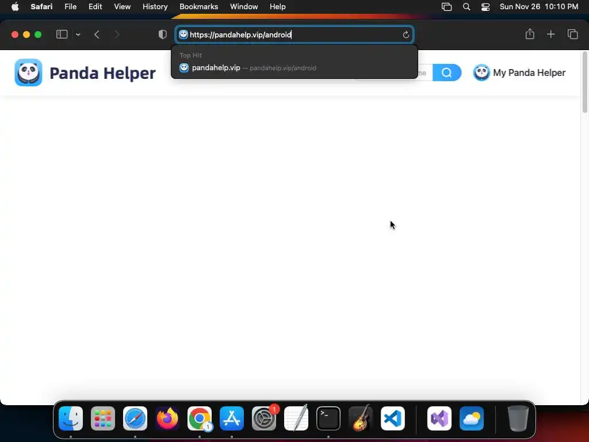Open the Bookmarks menu

(198, 7)
